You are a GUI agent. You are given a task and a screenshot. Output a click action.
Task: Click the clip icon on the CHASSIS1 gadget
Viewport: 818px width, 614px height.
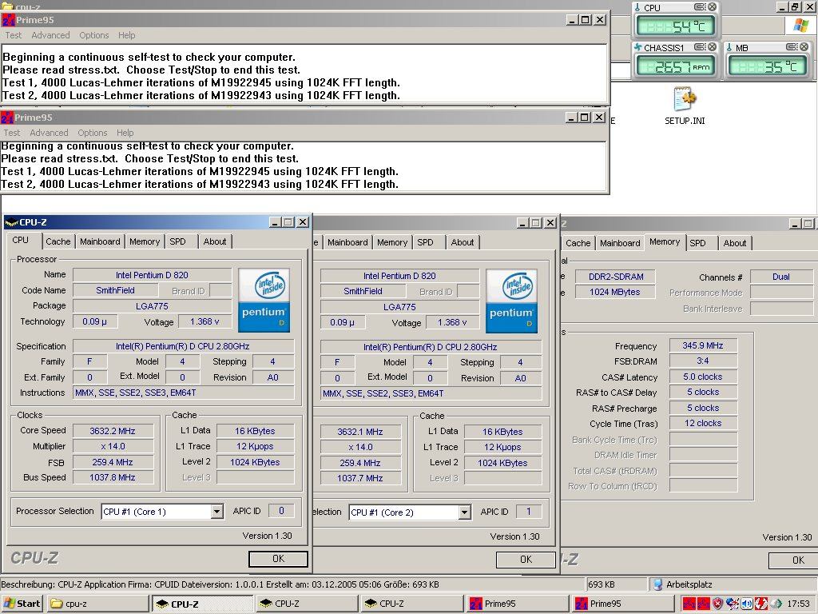(700, 47)
